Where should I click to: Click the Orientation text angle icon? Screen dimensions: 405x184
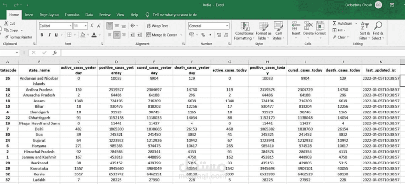click(x=132, y=26)
